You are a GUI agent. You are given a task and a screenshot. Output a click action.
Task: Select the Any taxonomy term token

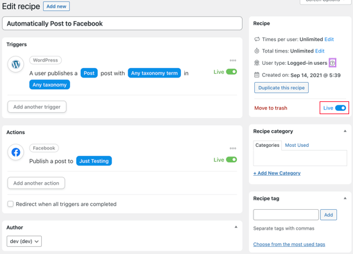[x=155, y=73]
